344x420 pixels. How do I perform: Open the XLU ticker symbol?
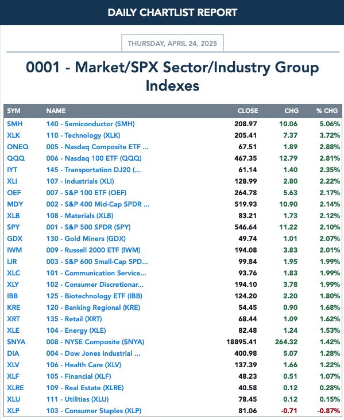[13, 399]
